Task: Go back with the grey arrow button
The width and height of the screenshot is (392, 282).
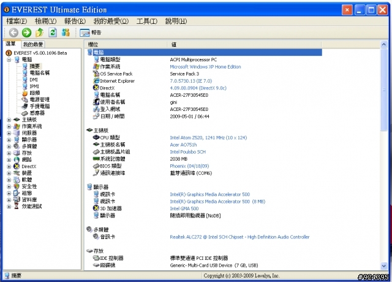Action: (13, 32)
